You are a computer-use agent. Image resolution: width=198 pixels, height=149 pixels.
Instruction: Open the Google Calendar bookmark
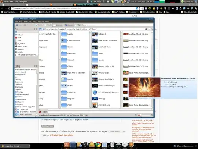tap(103, 12)
